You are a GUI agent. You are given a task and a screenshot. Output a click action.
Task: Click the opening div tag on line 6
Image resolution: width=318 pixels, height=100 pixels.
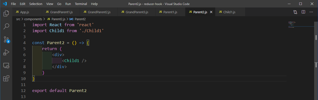[58, 55]
